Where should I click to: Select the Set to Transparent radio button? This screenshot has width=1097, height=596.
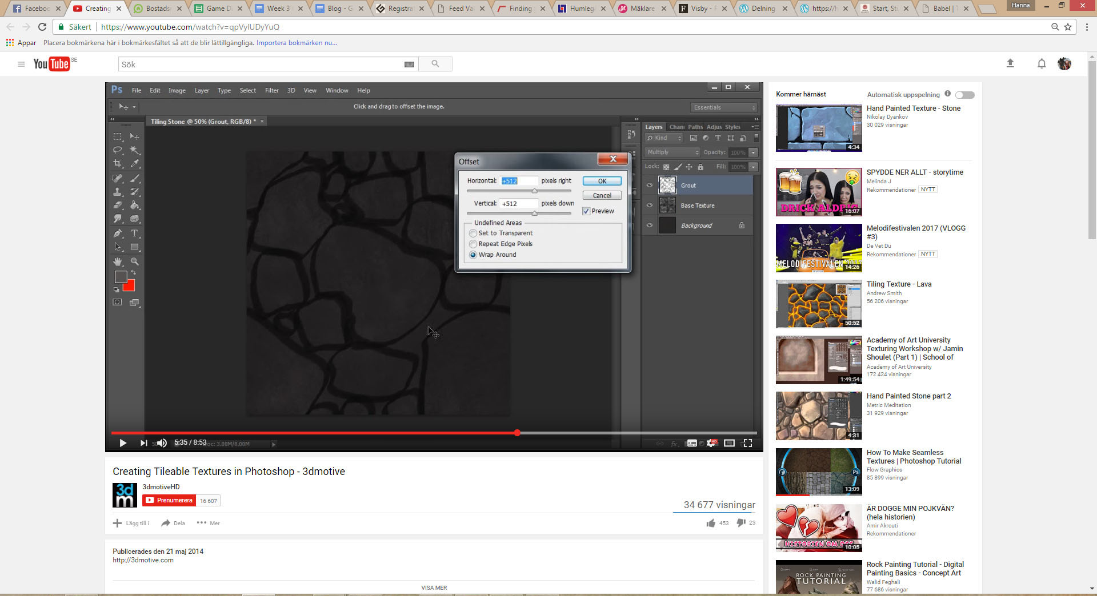point(473,233)
